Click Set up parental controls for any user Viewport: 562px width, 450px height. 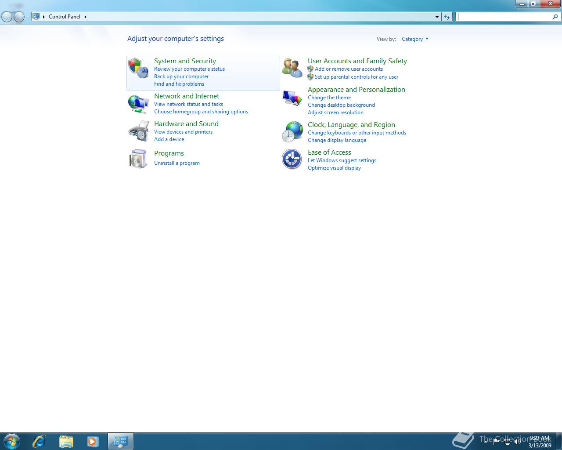coord(357,77)
